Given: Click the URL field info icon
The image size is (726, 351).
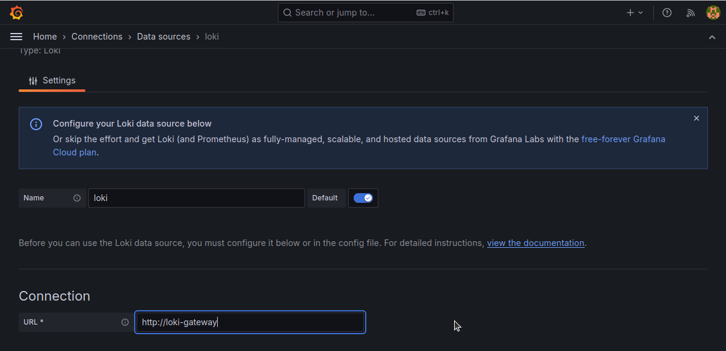Looking at the screenshot, I should point(125,322).
